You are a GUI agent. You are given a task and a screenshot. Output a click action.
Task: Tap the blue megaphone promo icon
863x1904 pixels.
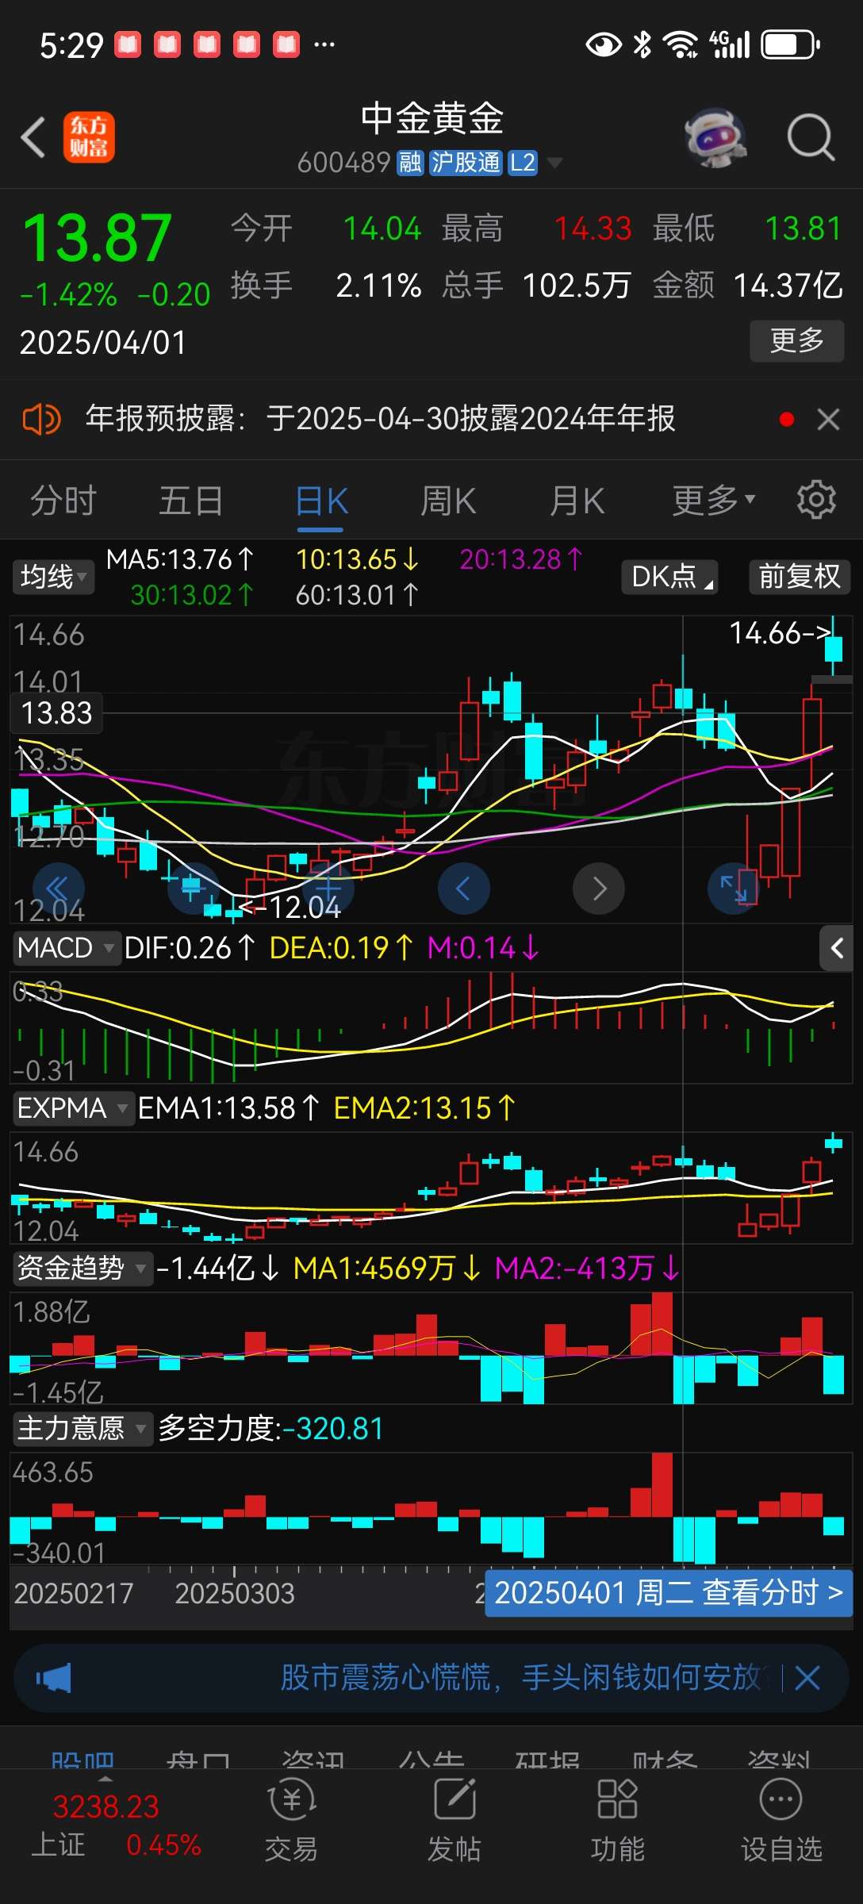pos(53,1678)
